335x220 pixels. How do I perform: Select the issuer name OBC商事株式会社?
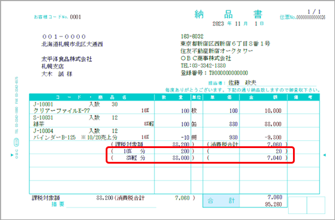click(x=206, y=58)
